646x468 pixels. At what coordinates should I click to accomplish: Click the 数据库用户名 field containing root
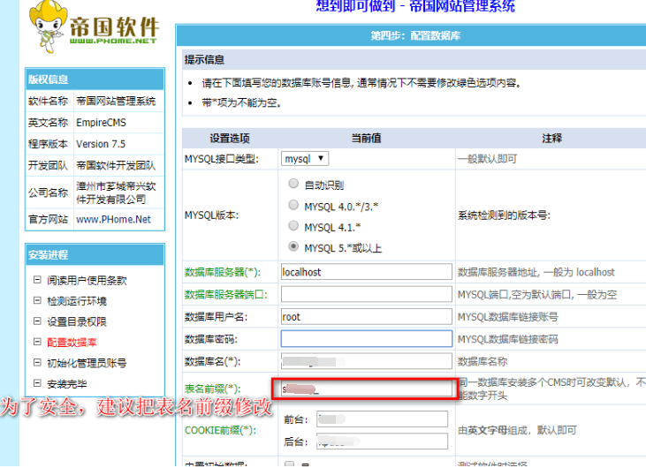tap(366, 316)
